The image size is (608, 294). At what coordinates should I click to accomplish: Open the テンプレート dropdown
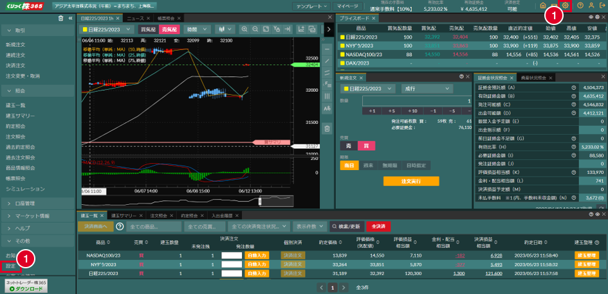tap(311, 6)
